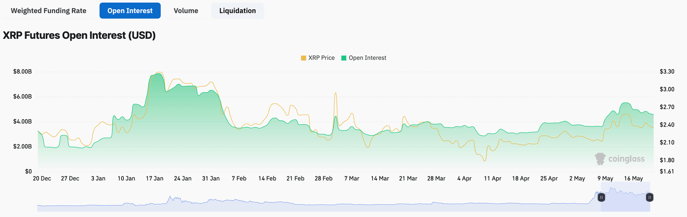Click the coinglass watermark logo icon
Image resolution: width=687 pixels, height=217 pixels.
600,159
